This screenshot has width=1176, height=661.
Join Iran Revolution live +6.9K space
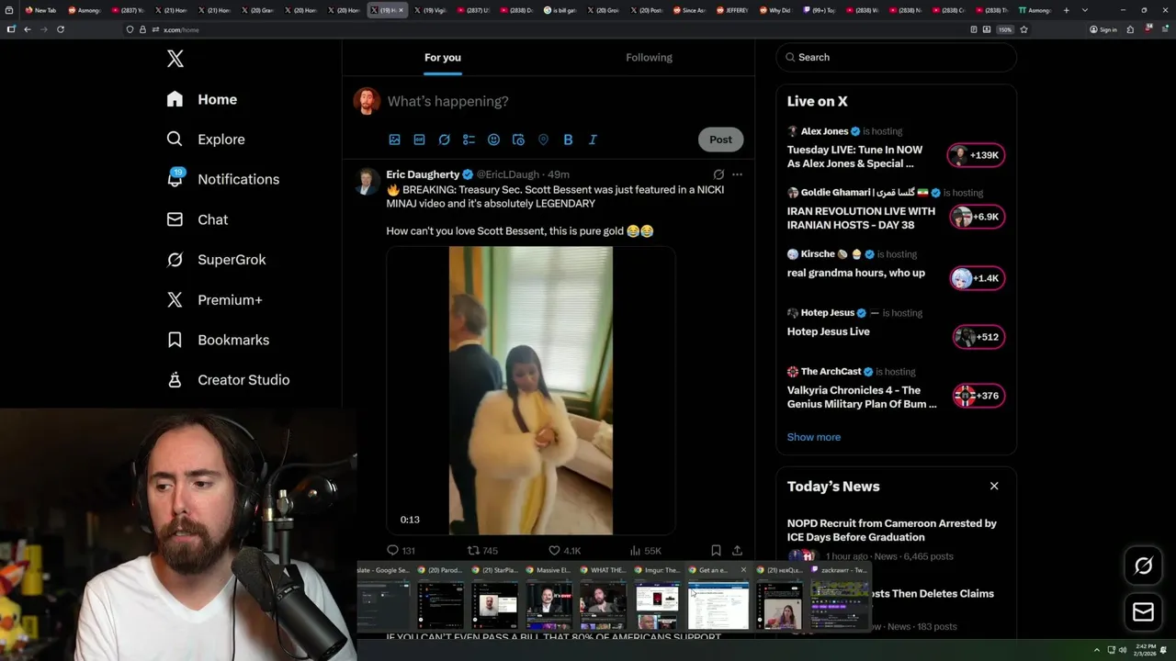pyautogui.click(x=977, y=217)
